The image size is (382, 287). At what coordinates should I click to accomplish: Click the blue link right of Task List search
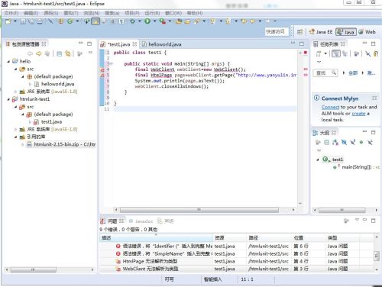tap(353, 73)
